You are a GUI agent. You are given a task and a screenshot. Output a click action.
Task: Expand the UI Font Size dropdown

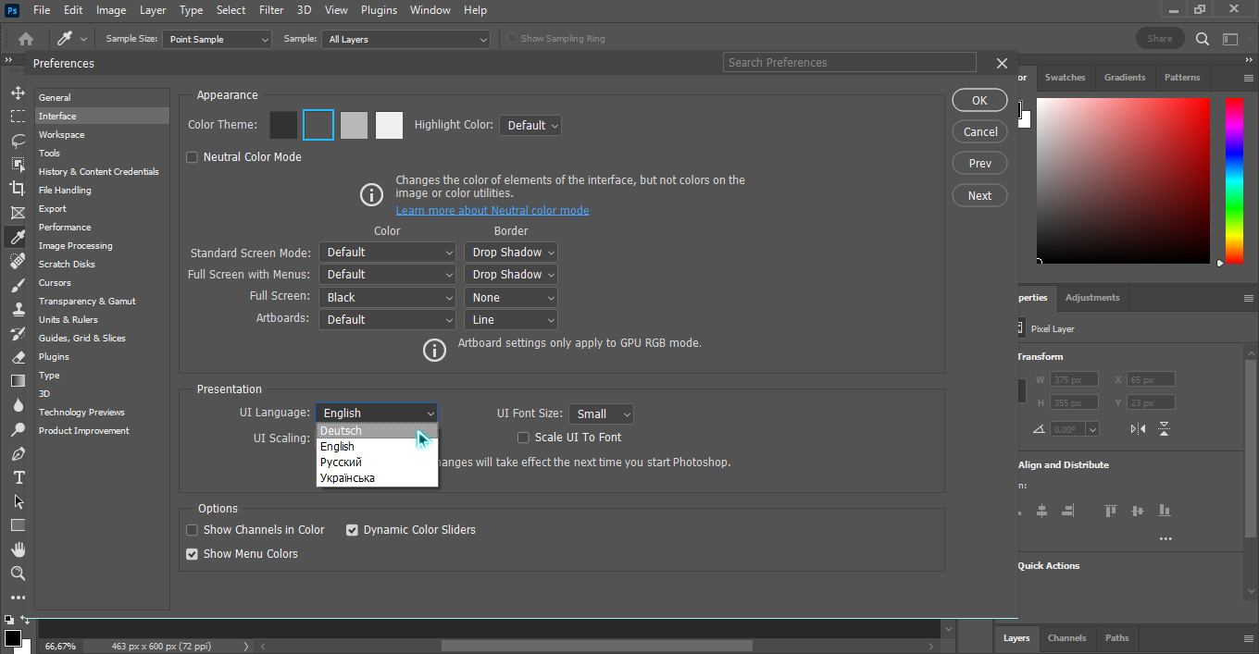tap(601, 413)
